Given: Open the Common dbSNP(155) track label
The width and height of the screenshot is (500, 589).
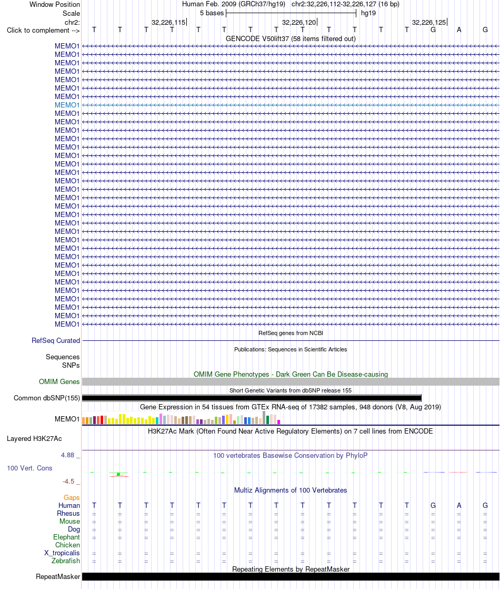Looking at the screenshot, I should coord(47,398).
